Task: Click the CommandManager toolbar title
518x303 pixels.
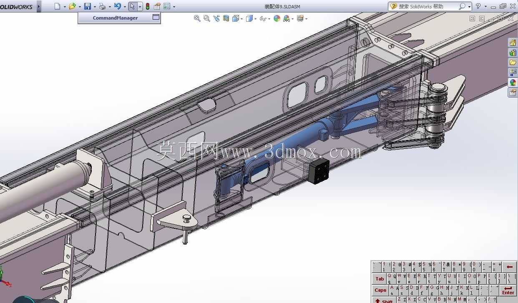Action: [115, 18]
